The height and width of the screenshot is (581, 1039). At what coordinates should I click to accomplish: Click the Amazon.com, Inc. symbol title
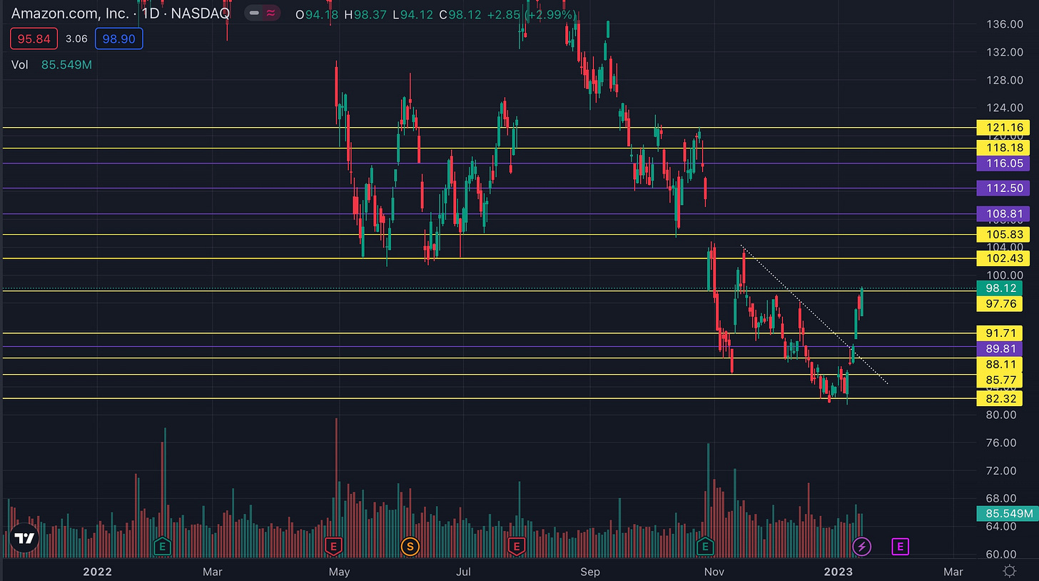coord(71,13)
